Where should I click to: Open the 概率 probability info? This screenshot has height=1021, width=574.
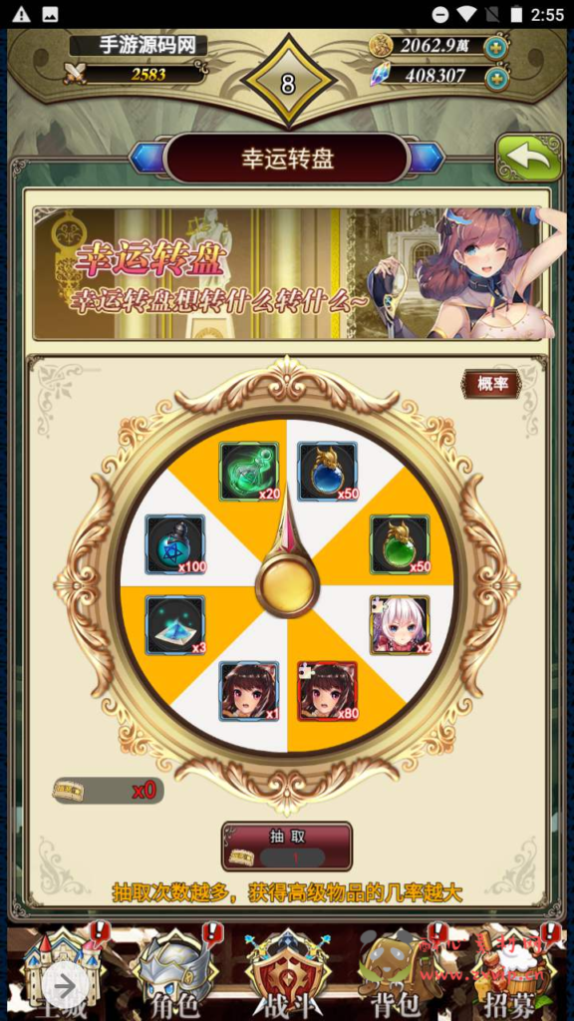pyautogui.click(x=492, y=384)
